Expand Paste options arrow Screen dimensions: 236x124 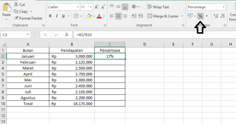click(6, 19)
